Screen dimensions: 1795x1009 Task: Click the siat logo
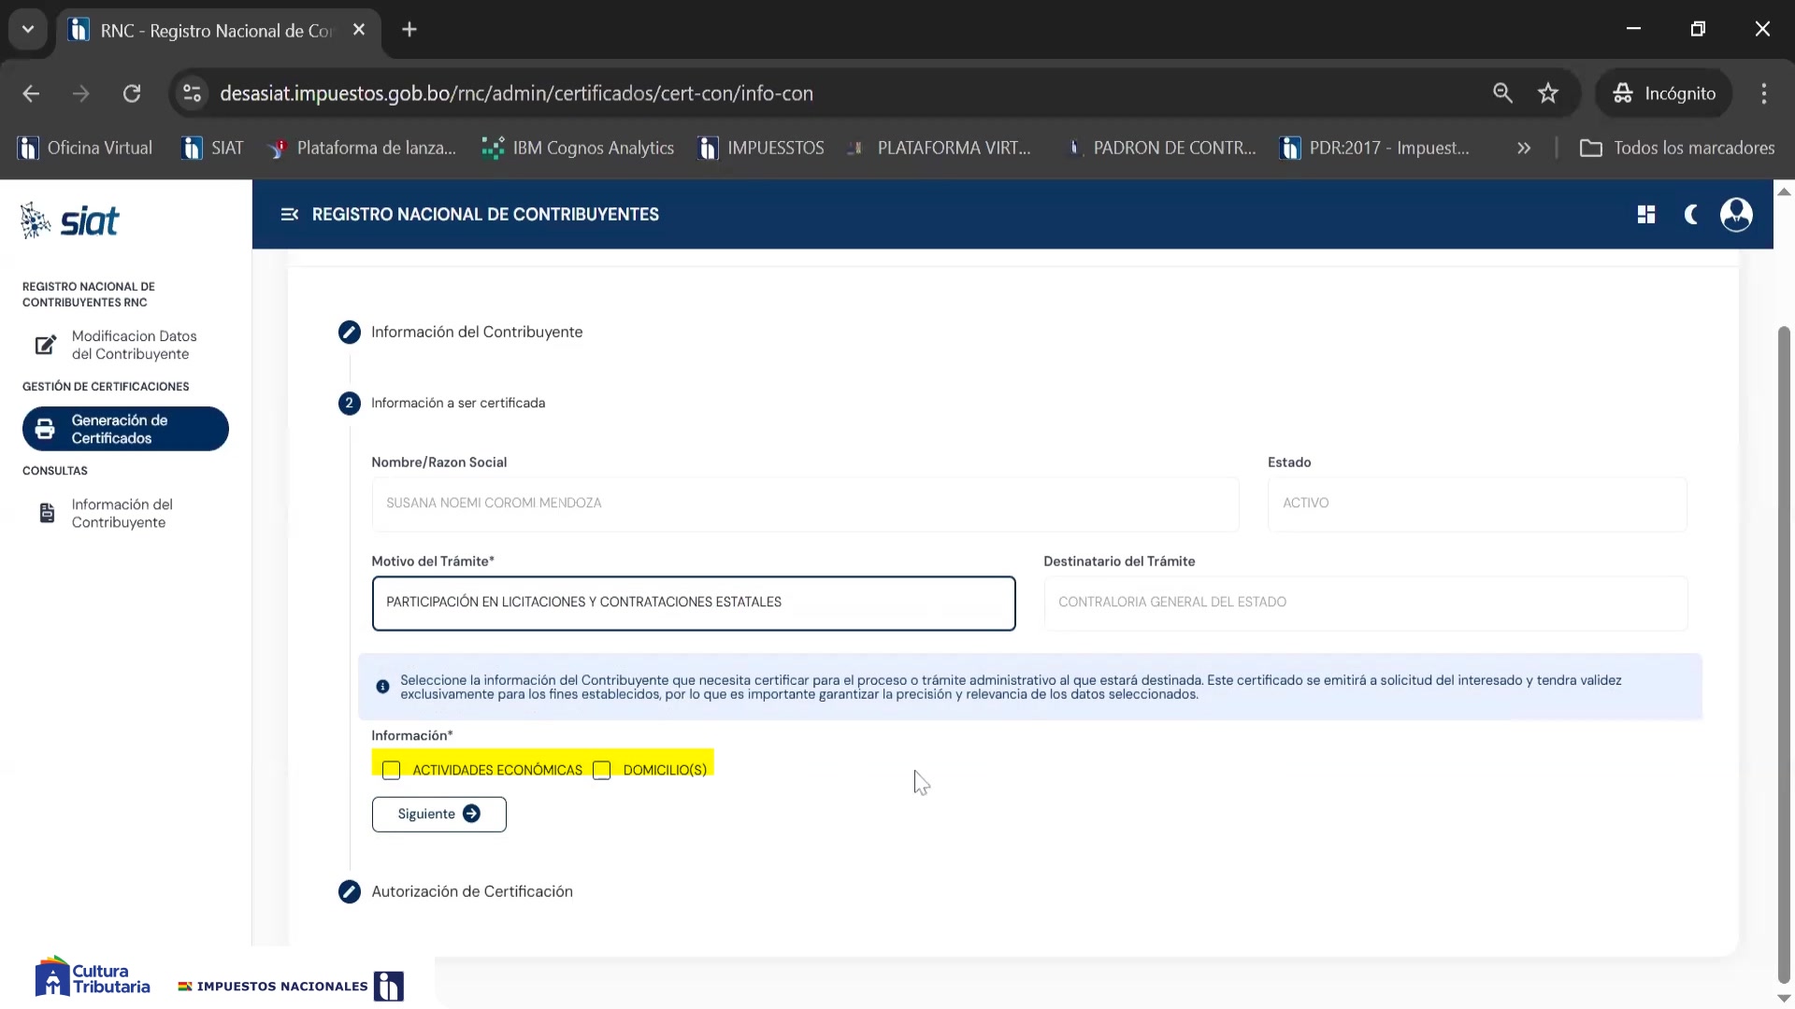point(70,220)
